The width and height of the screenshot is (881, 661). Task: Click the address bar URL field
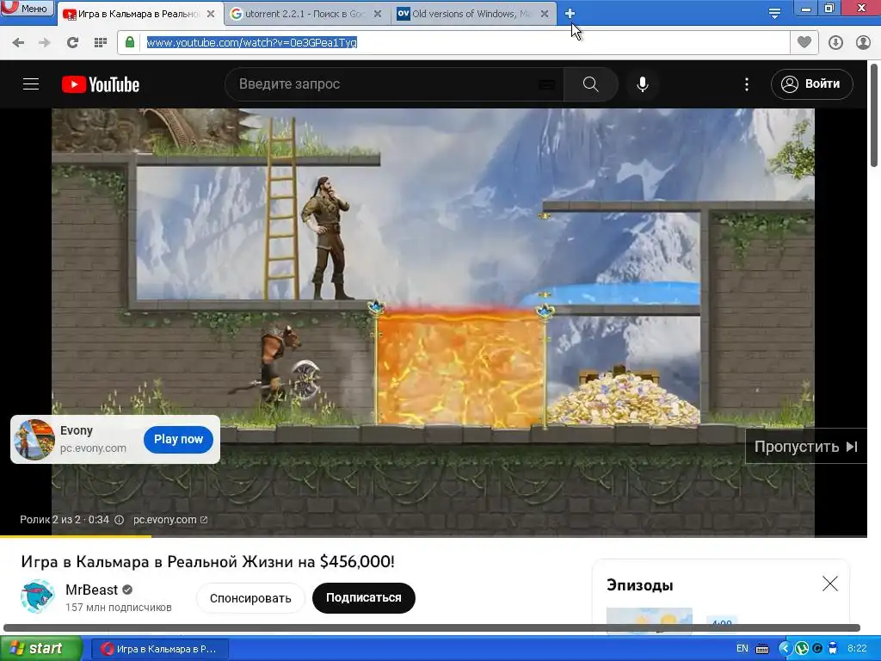(x=453, y=42)
